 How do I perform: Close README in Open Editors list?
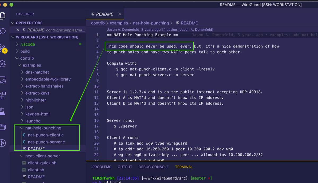click(x=18, y=30)
